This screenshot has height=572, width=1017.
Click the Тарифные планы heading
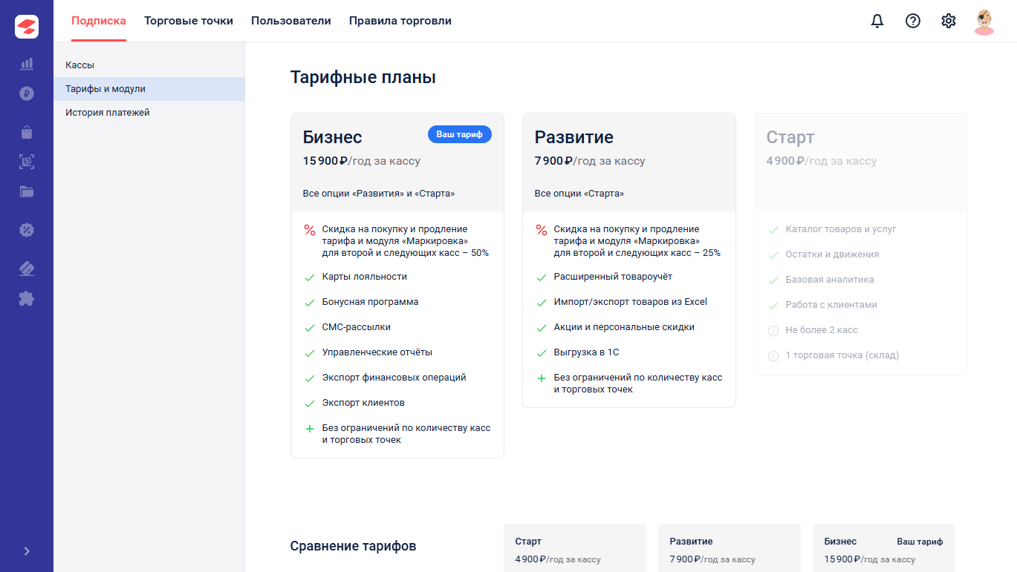(363, 77)
